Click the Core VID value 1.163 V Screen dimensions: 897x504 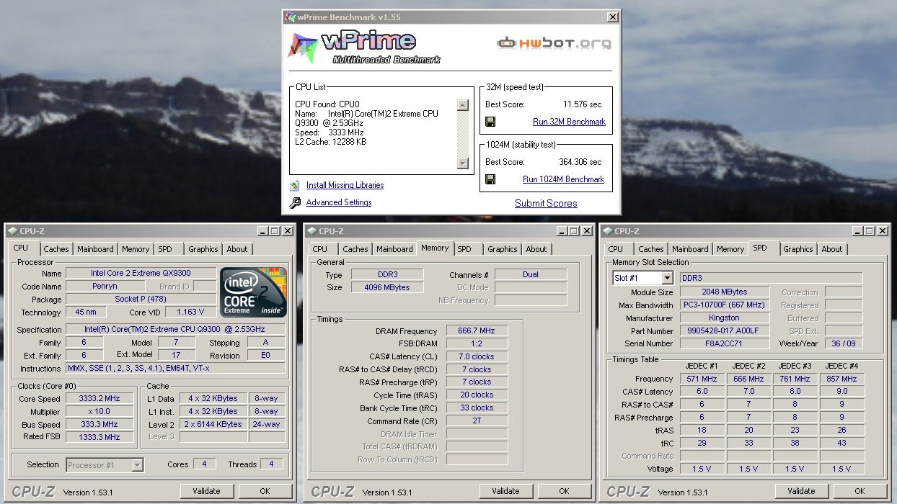point(190,312)
